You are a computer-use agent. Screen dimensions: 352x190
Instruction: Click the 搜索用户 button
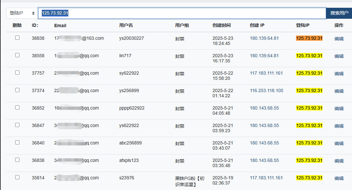[x=339, y=13]
